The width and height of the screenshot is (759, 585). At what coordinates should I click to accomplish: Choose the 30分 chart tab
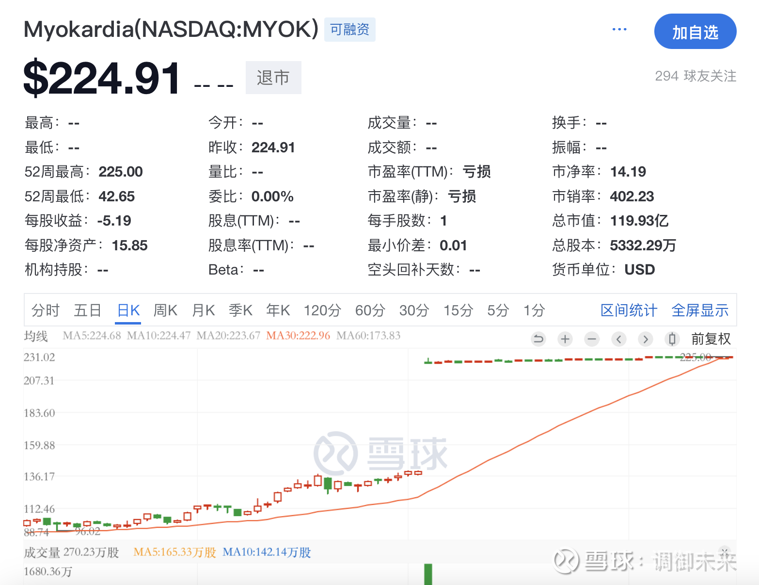pos(414,310)
